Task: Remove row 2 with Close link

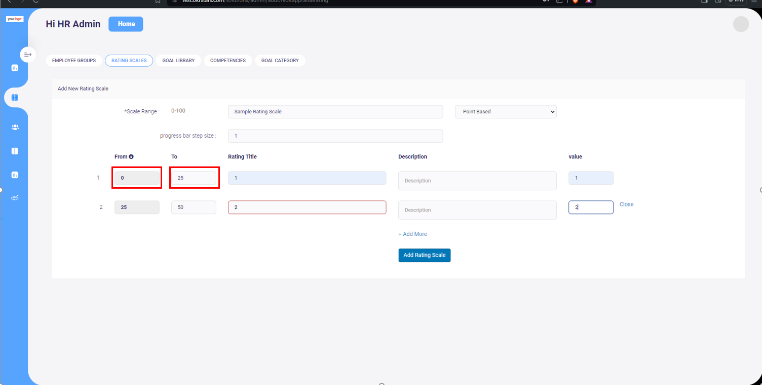Action: click(x=626, y=204)
